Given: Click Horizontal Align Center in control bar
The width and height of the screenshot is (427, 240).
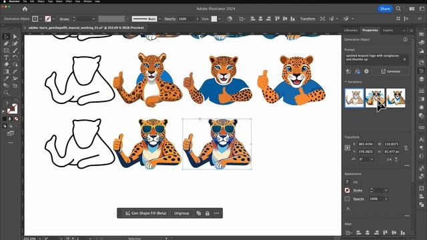Looking at the screenshot, I should coord(261,19).
